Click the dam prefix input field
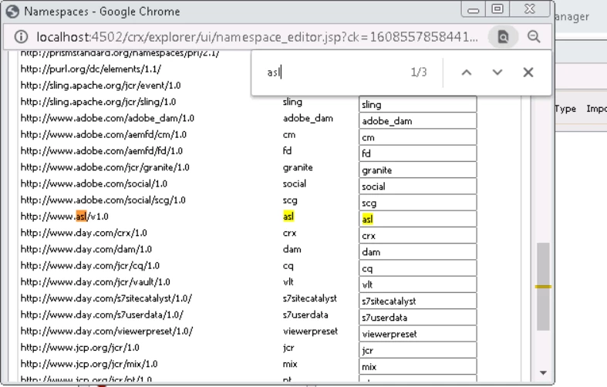Screen dimensions: 607x387 click(418, 252)
